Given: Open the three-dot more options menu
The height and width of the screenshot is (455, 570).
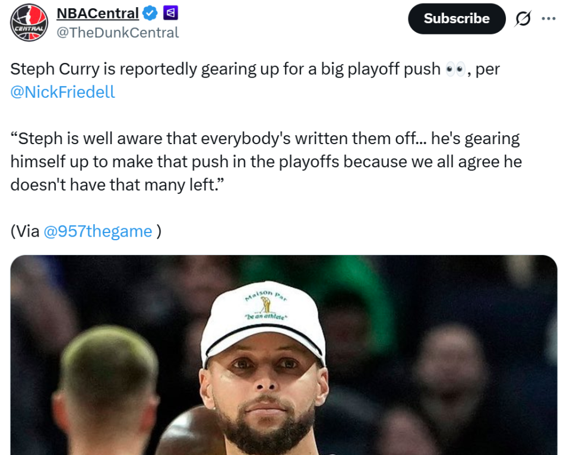Looking at the screenshot, I should click(549, 18).
